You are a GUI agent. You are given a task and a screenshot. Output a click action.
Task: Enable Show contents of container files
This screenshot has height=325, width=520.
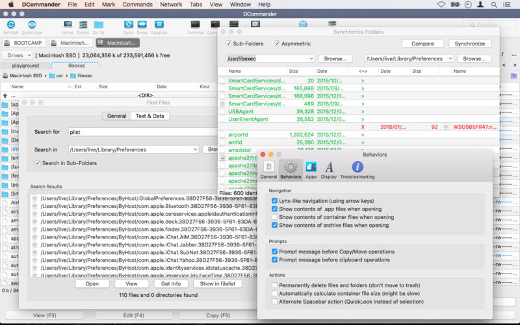(x=275, y=217)
